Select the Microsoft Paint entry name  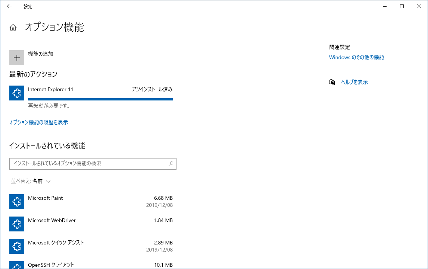point(45,198)
